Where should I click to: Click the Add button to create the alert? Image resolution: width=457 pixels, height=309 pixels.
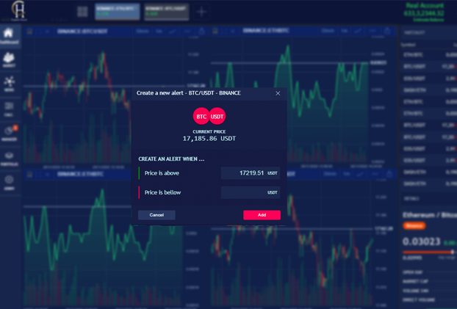coord(262,215)
